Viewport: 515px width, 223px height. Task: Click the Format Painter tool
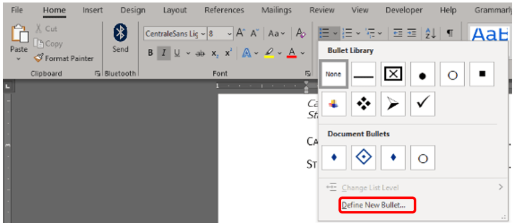tap(63, 58)
